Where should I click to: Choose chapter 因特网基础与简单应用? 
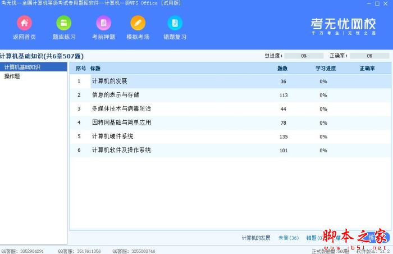[121, 123]
